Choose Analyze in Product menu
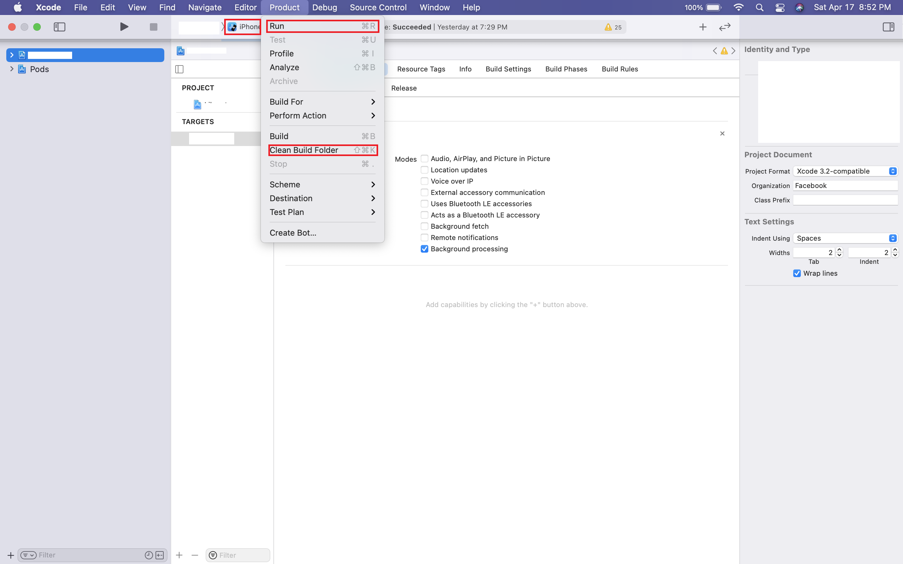Image resolution: width=903 pixels, height=564 pixels. (322, 67)
